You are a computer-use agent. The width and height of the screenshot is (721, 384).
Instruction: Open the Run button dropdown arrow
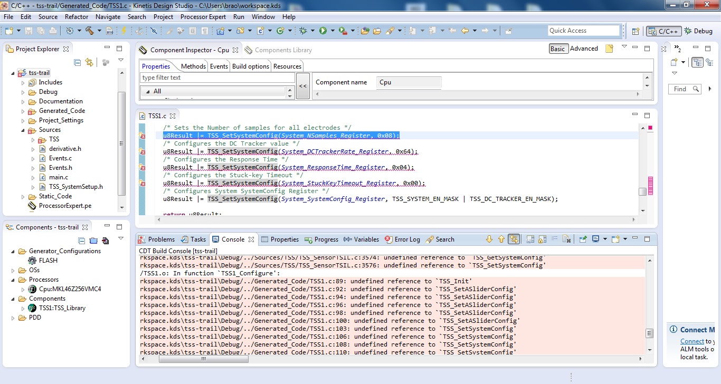(x=332, y=31)
